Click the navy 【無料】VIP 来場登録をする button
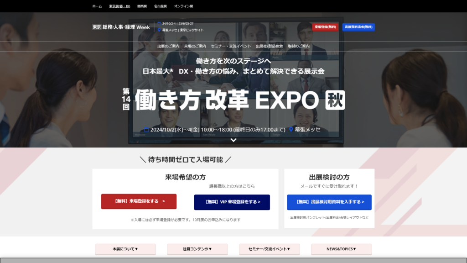The height and width of the screenshot is (263, 467). click(x=232, y=202)
